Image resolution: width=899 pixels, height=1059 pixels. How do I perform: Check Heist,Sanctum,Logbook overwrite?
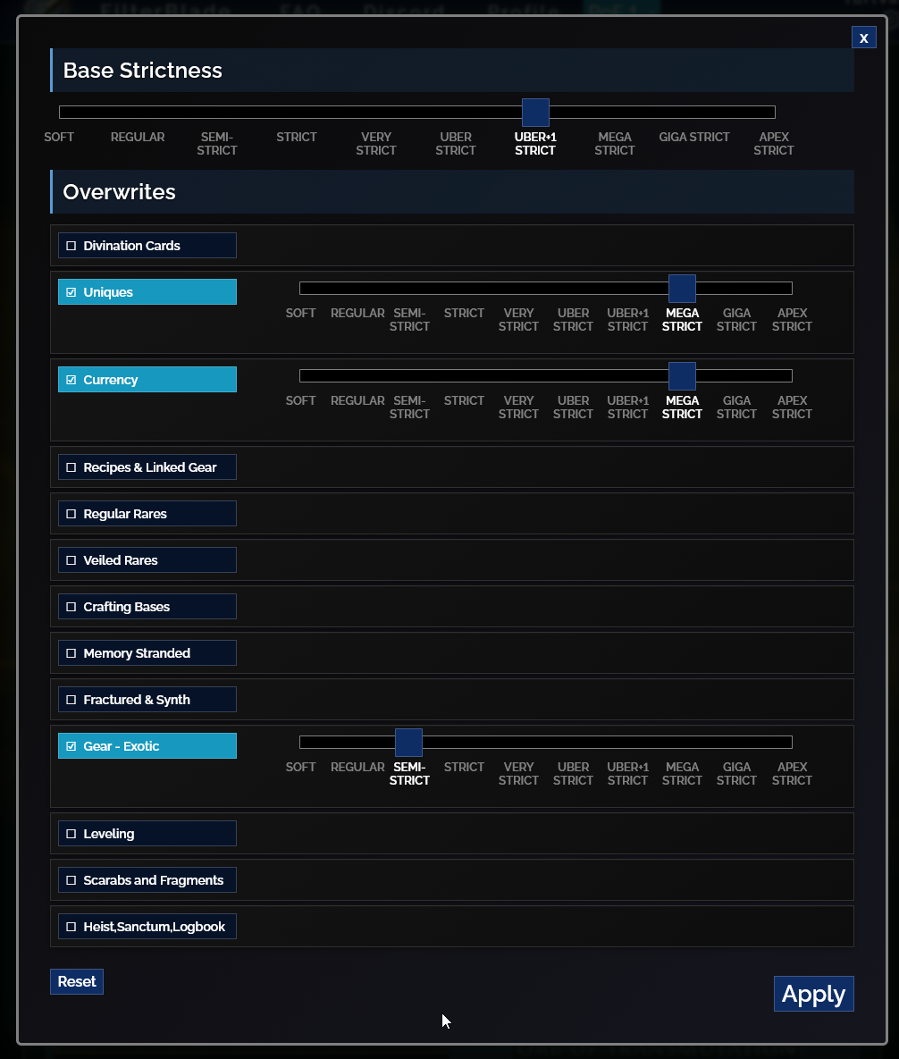[x=71, y=927]
